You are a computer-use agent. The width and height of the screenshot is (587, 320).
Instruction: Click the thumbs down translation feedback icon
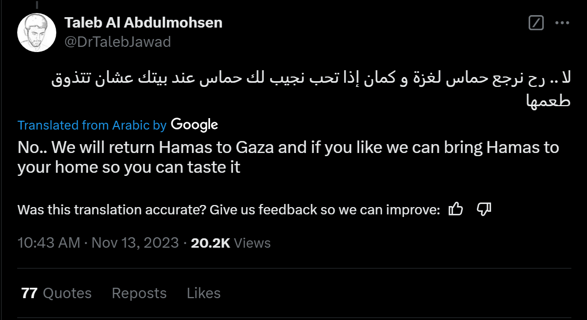pos(484,210)
